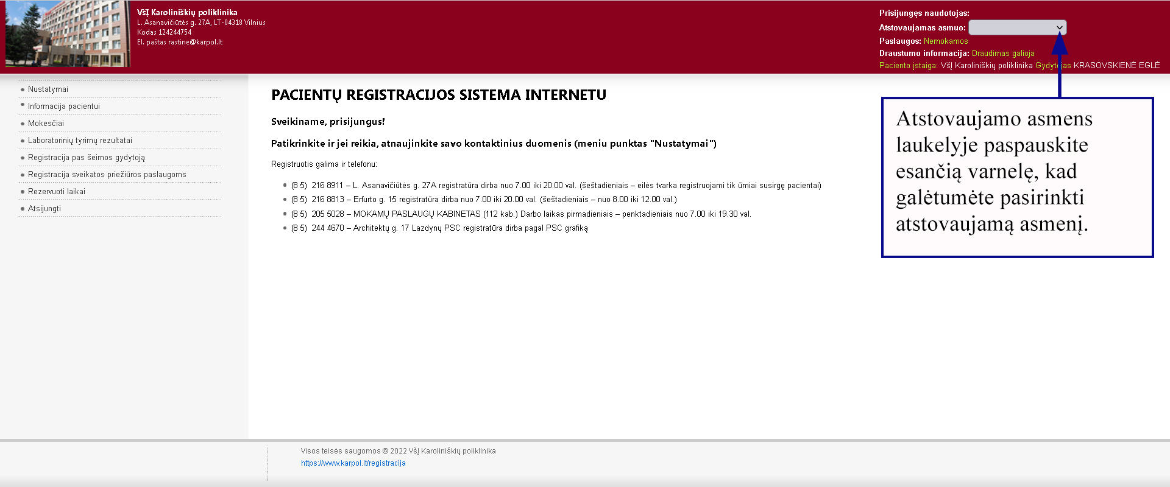The height and width of the screenshot is (487, 1170).
Task: Click the Nemokamos services label
Action: (x=946, y=41)
